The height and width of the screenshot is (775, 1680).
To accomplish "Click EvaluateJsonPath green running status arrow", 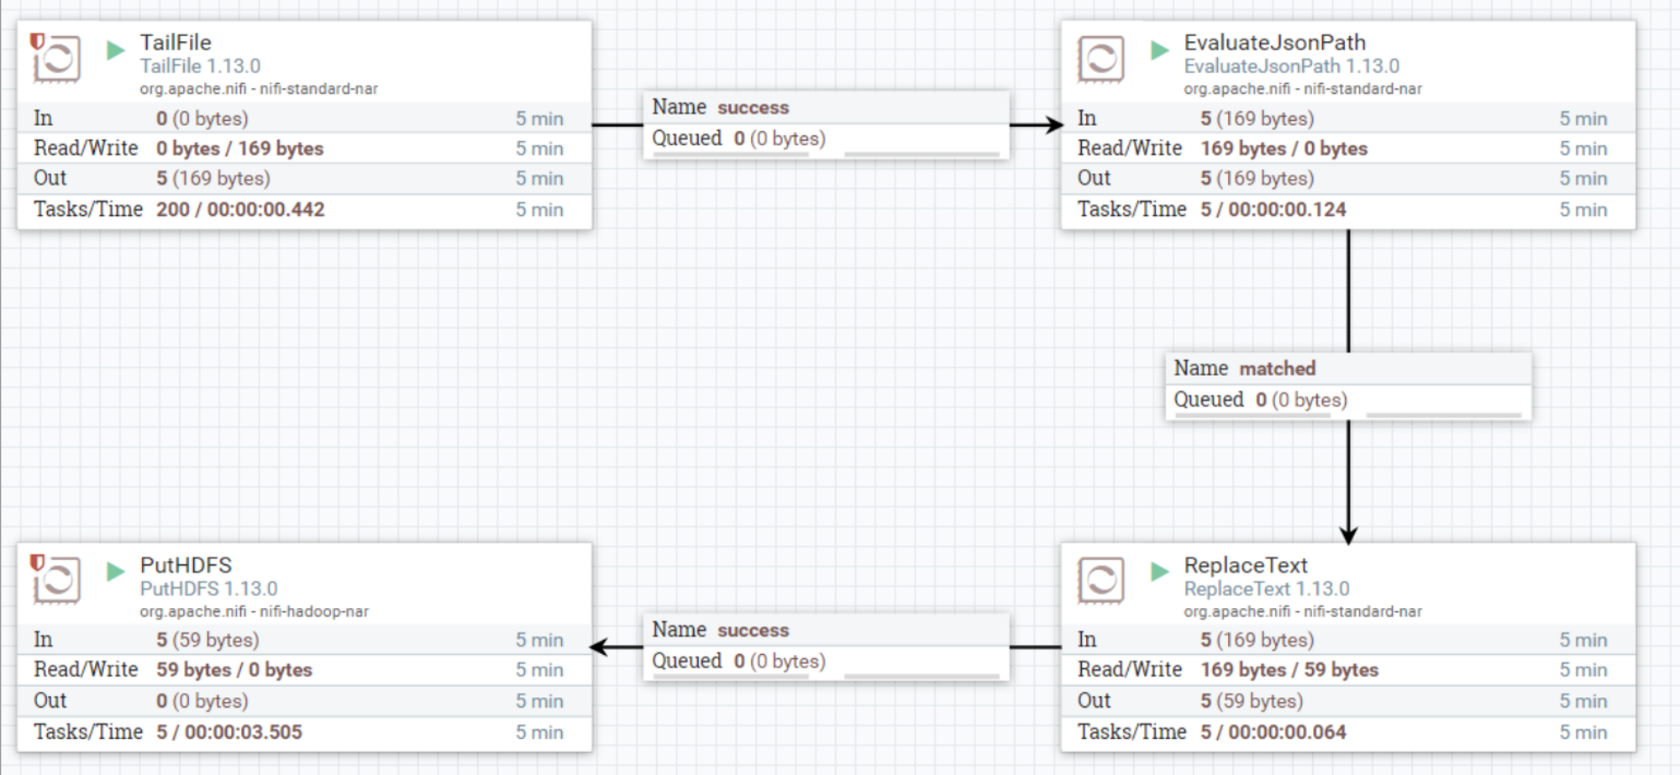I will click(1160, 50).
